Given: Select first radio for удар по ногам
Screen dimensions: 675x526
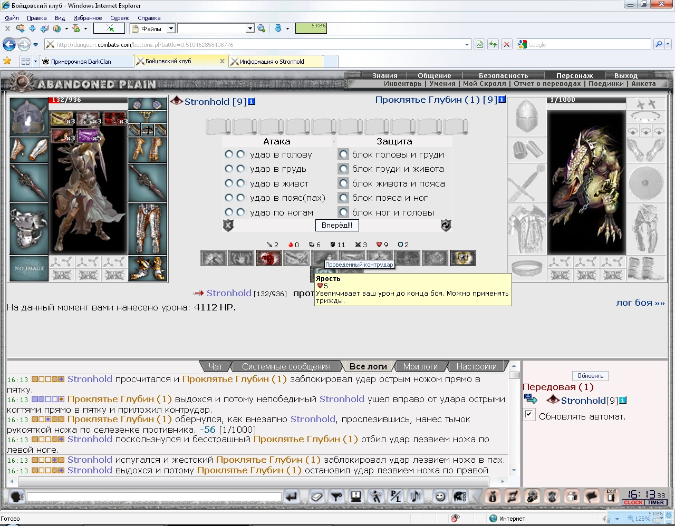Looking at the screenshot, I should tap(229, 212).
